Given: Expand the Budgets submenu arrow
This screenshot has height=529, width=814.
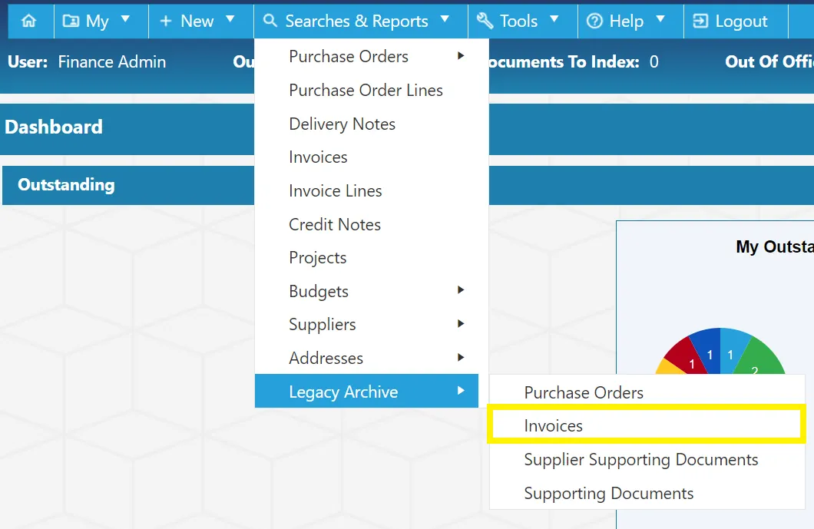Looking at the screenshot, I should pos(461,289).
